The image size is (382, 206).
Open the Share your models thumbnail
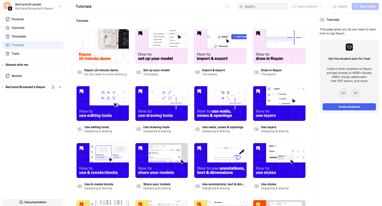click(161, 160)
